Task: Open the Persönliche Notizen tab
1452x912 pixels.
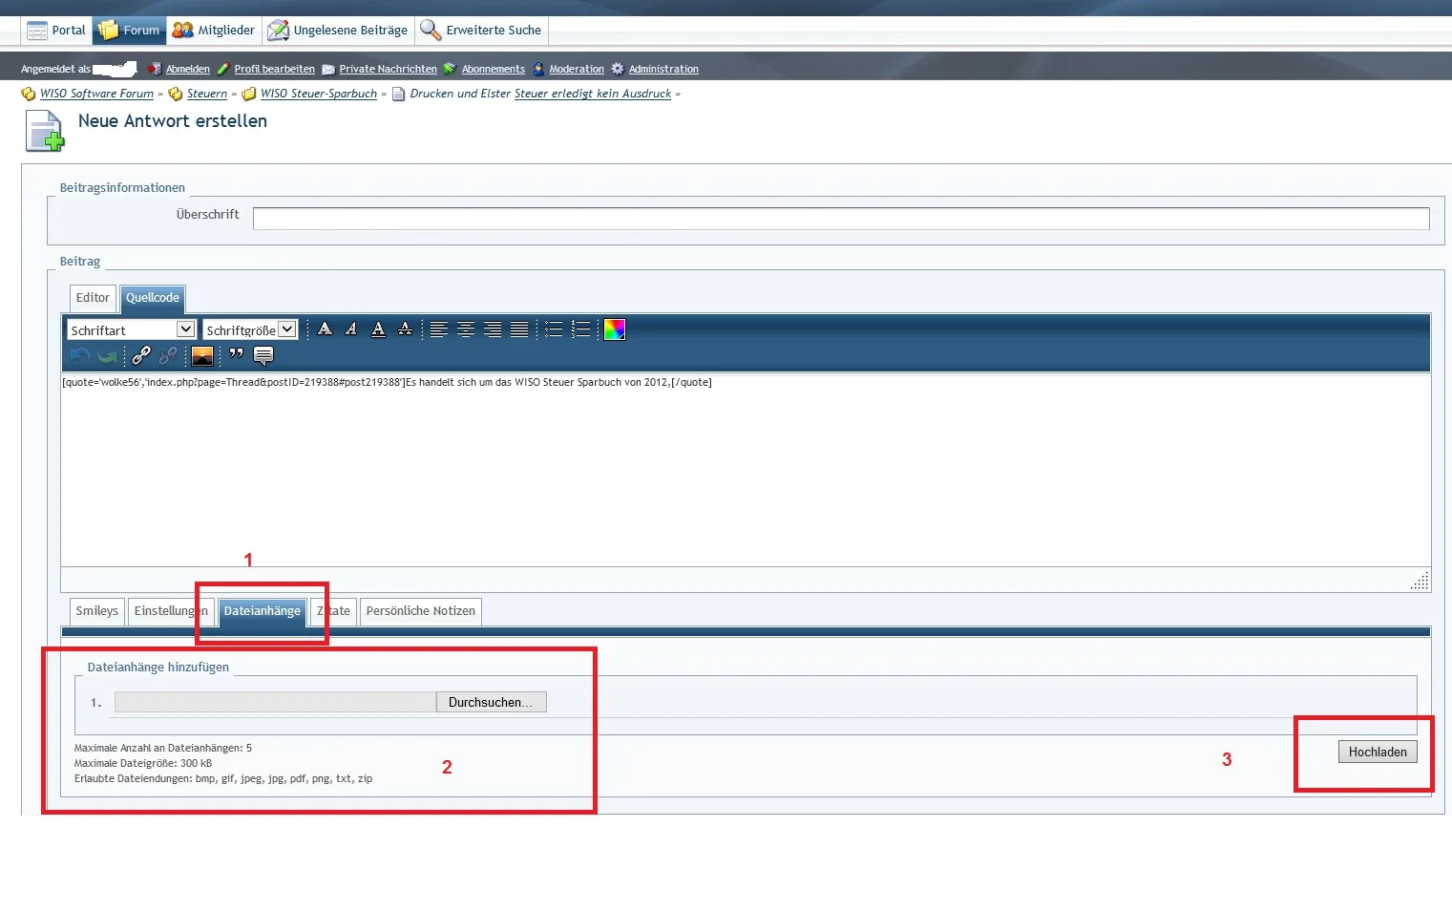Action: point(420,611)
